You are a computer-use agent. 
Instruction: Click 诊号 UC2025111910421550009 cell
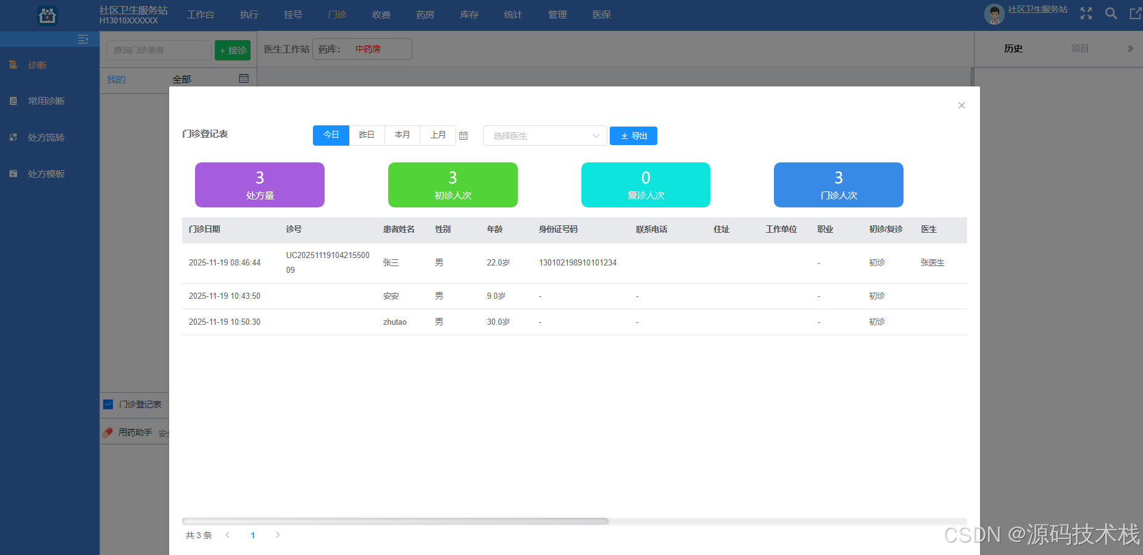click(328, 262)
